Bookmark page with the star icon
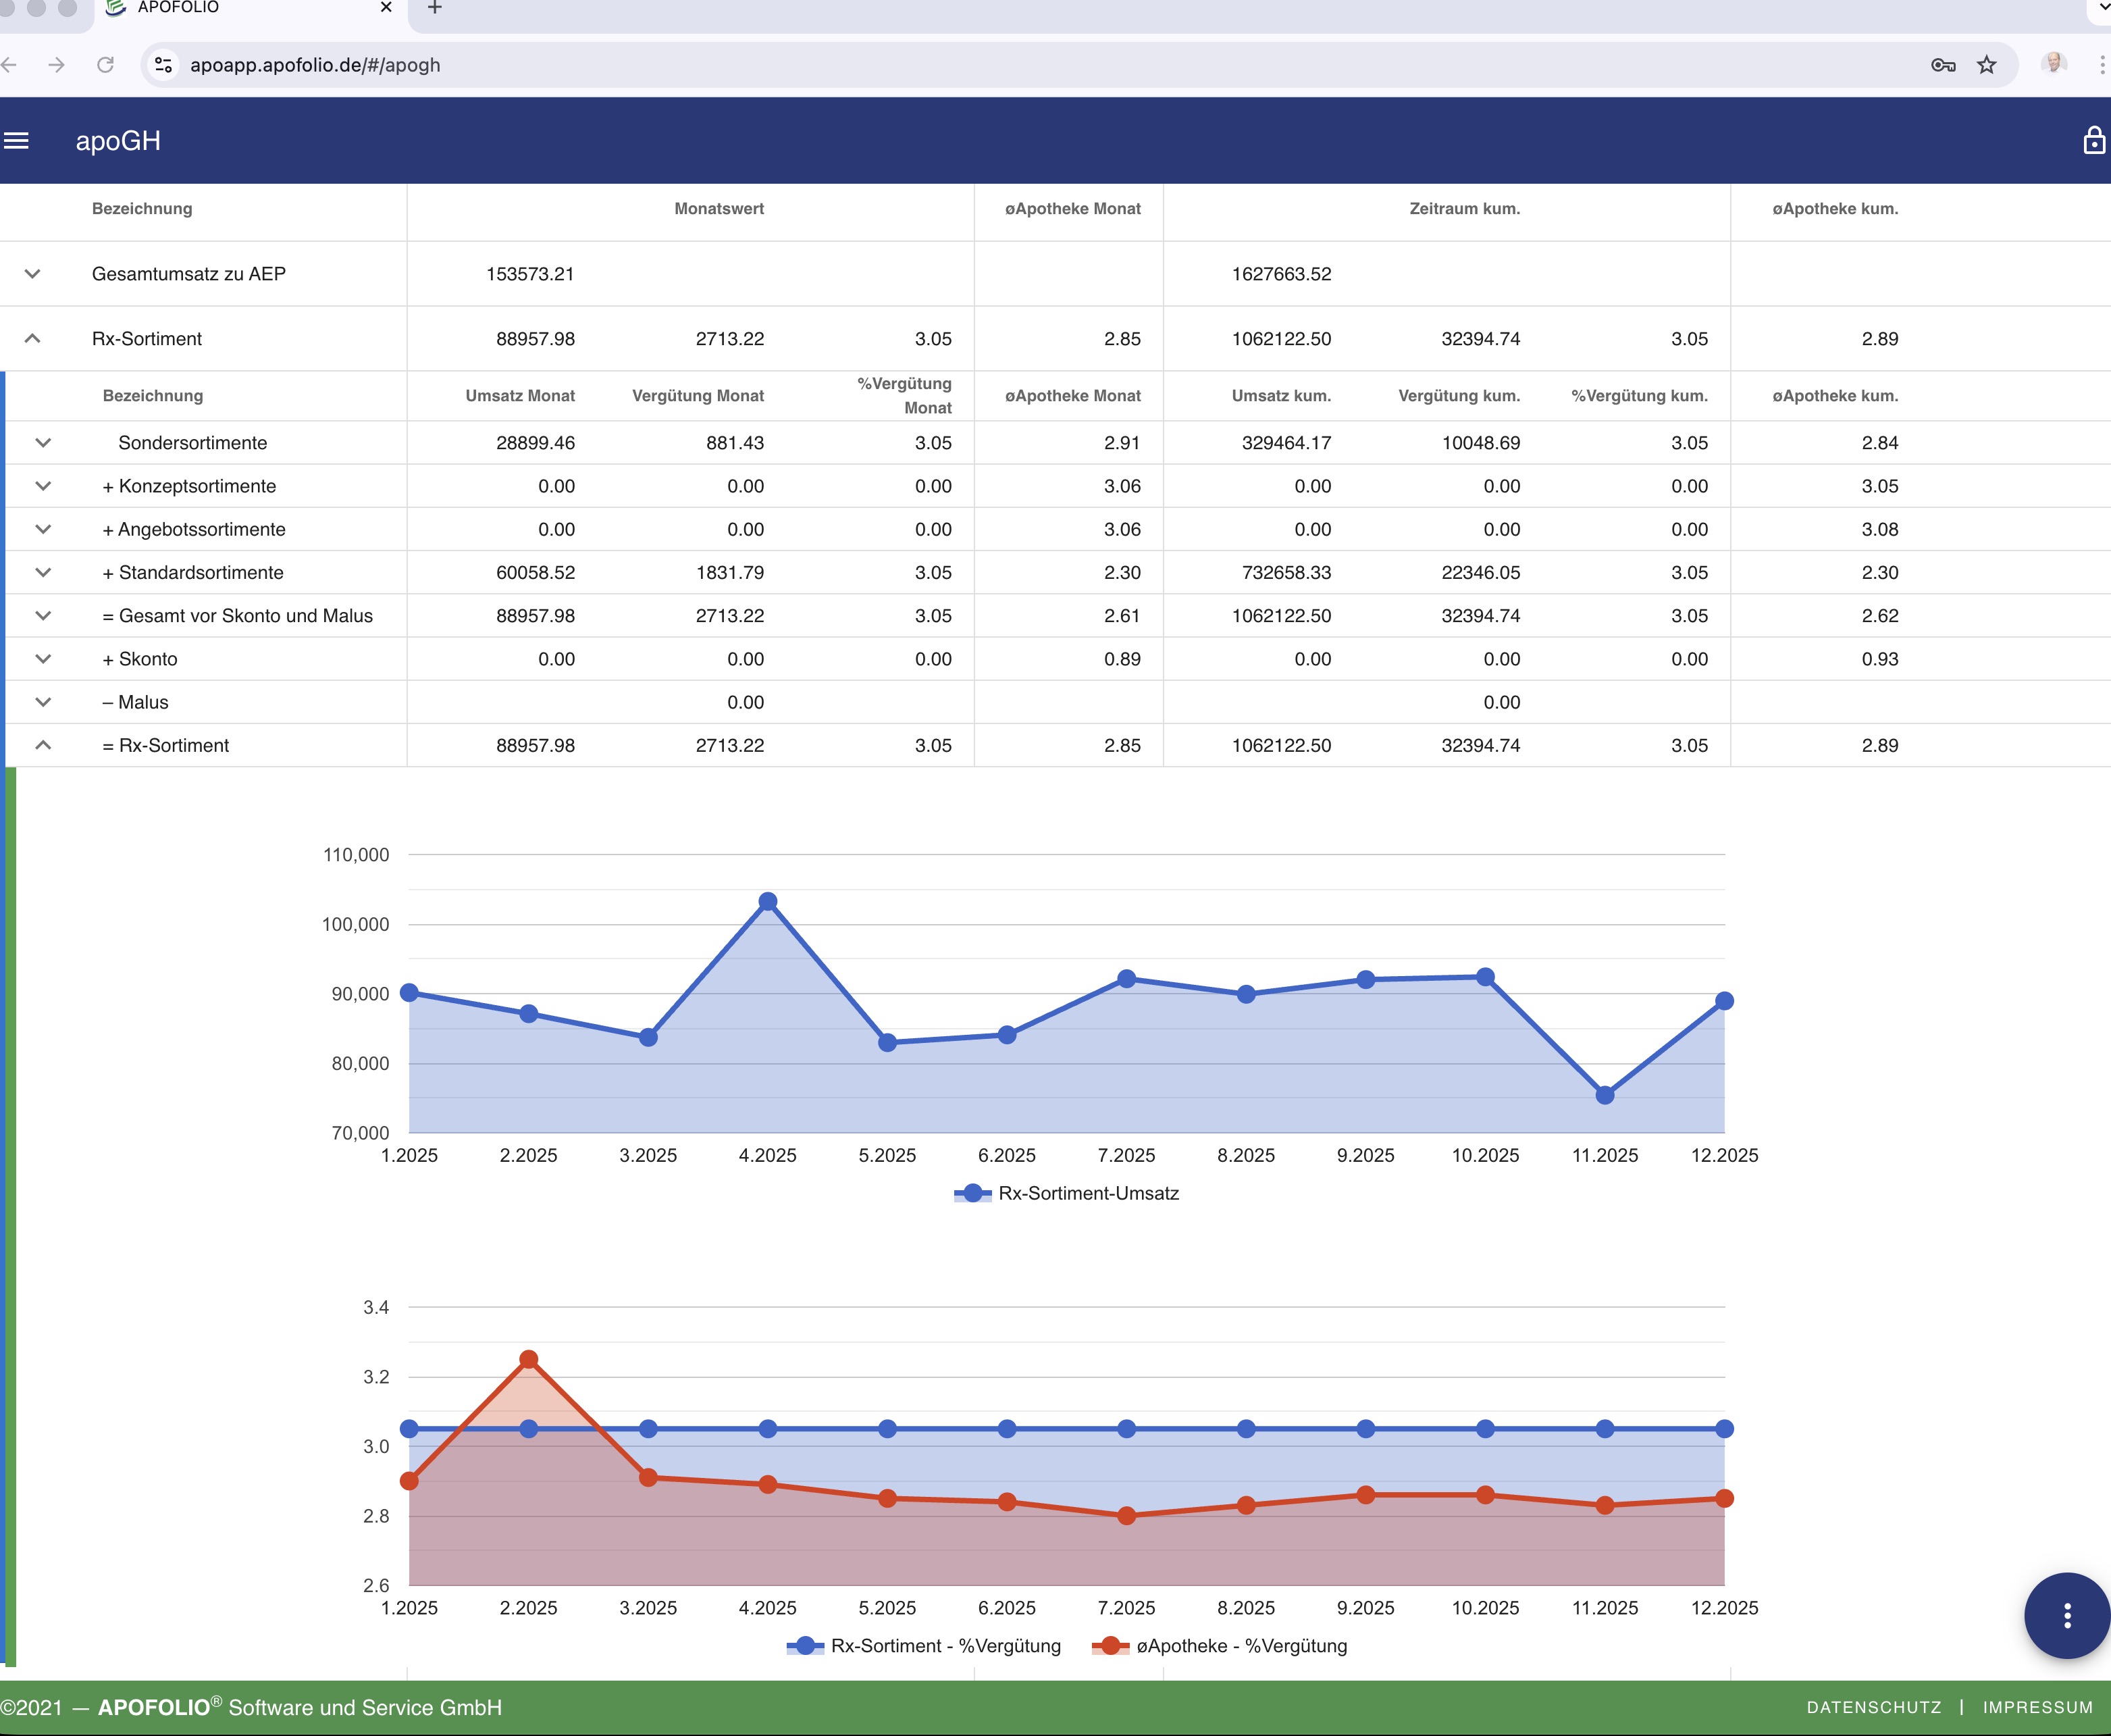 click(1986, 65)
